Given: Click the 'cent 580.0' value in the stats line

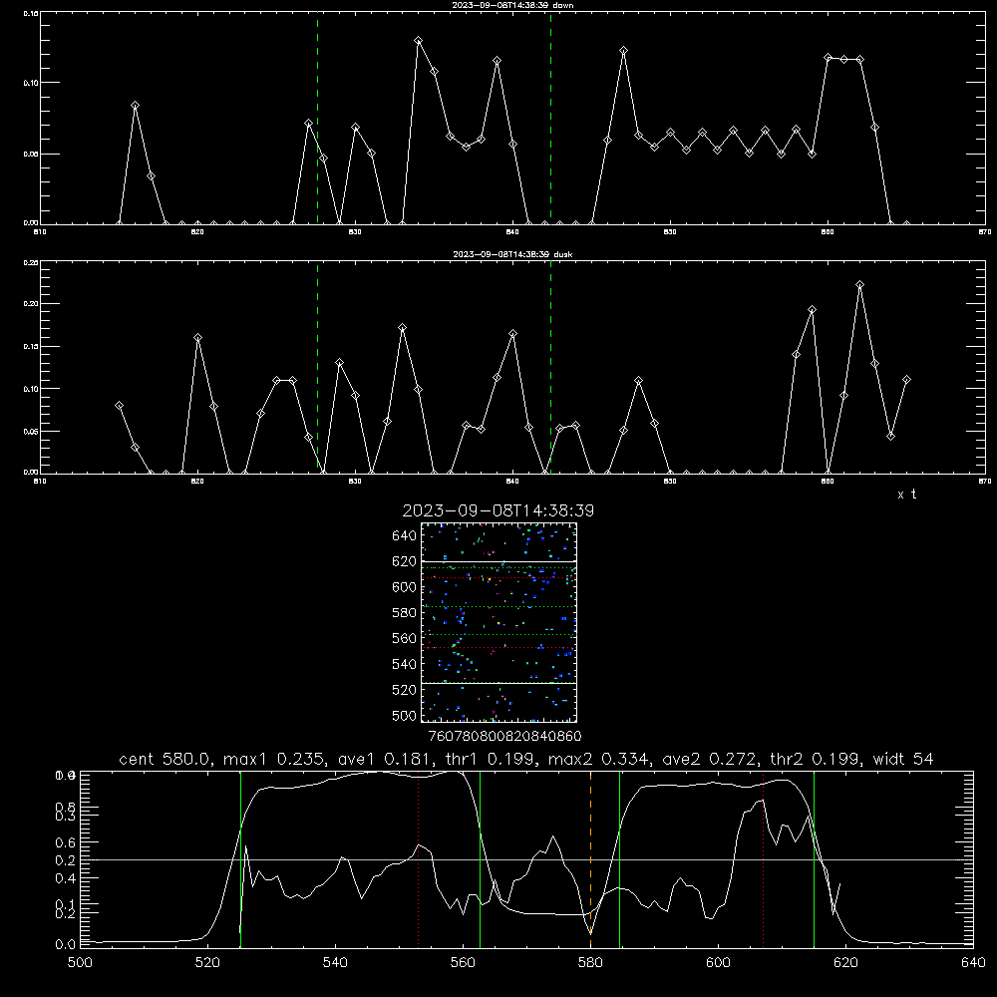Looking at the screenshot, I should [x=165, y=759].
